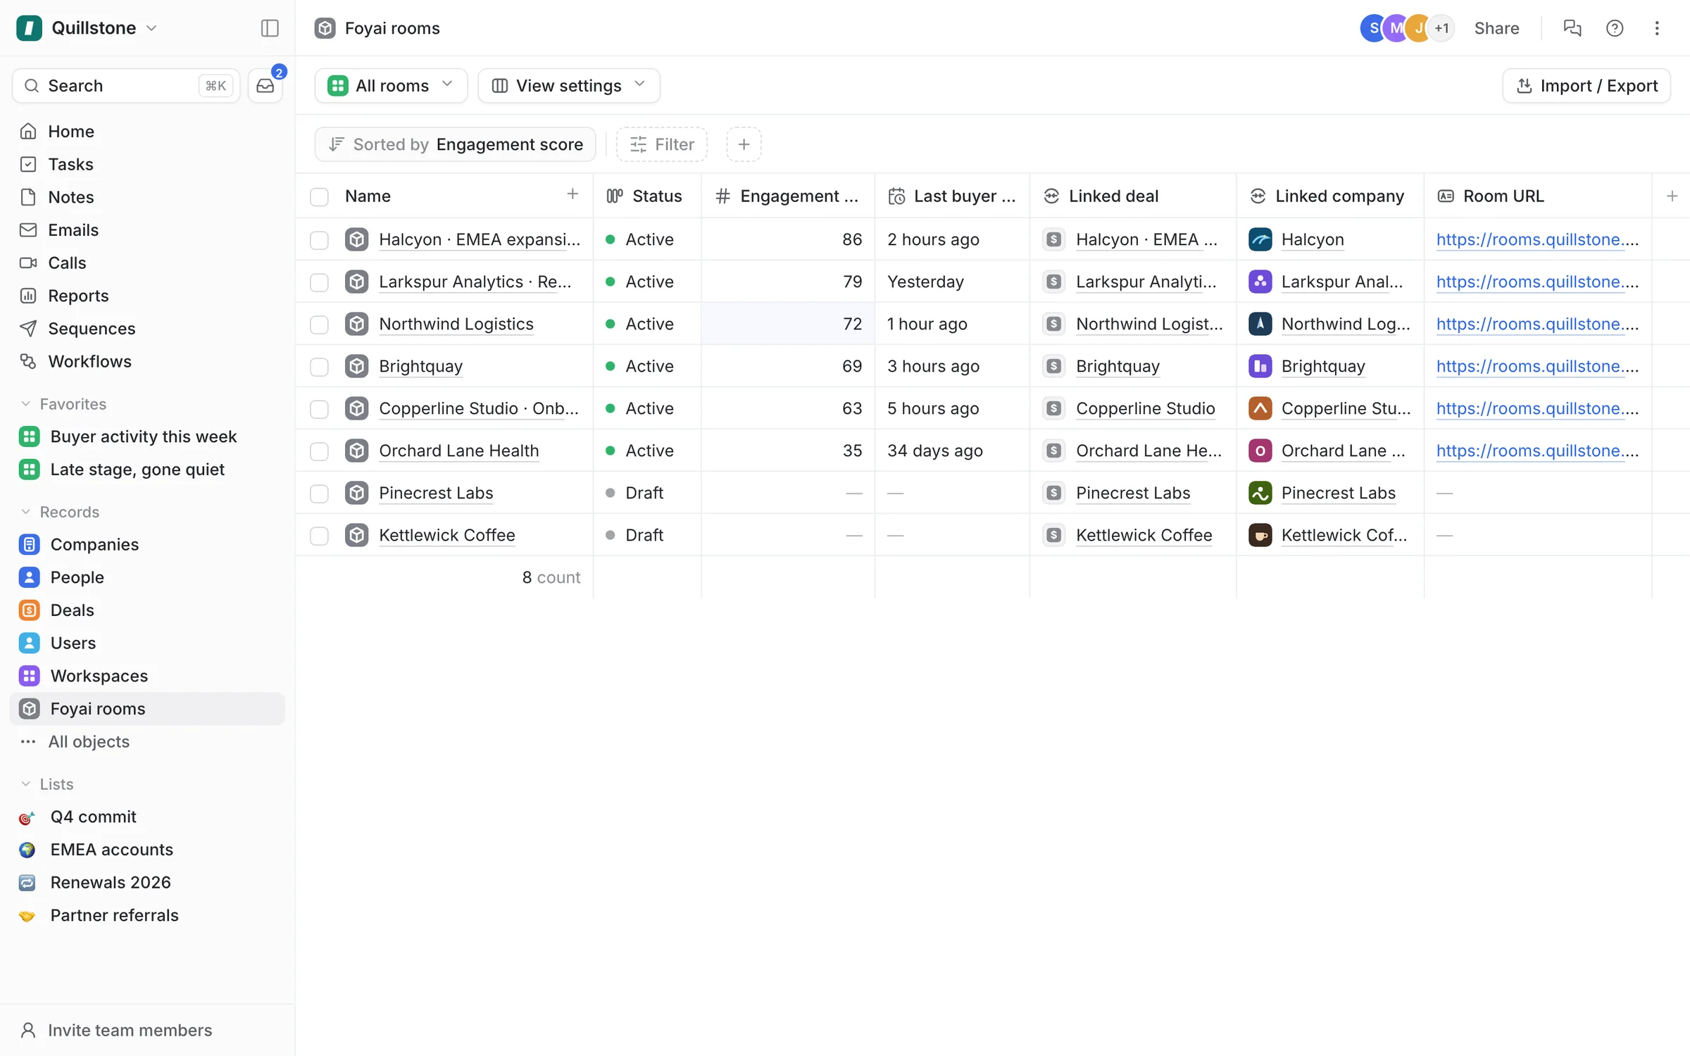The height and width of the screenshot is (1056, 1690).
Task: Click the Import / Export button
Action: point(1586,86)
